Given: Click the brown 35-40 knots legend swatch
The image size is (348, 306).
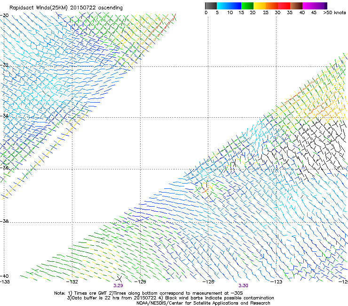Looking at the screenshot, I should (x=296, y=6).
